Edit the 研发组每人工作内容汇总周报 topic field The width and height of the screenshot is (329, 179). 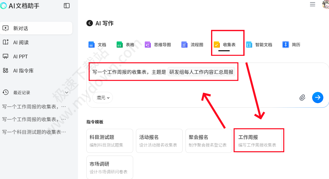pos(201,72)
